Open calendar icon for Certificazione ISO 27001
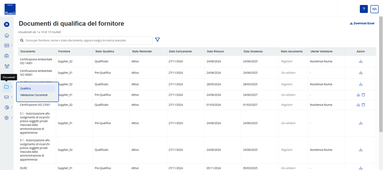 tap(363, 105)
